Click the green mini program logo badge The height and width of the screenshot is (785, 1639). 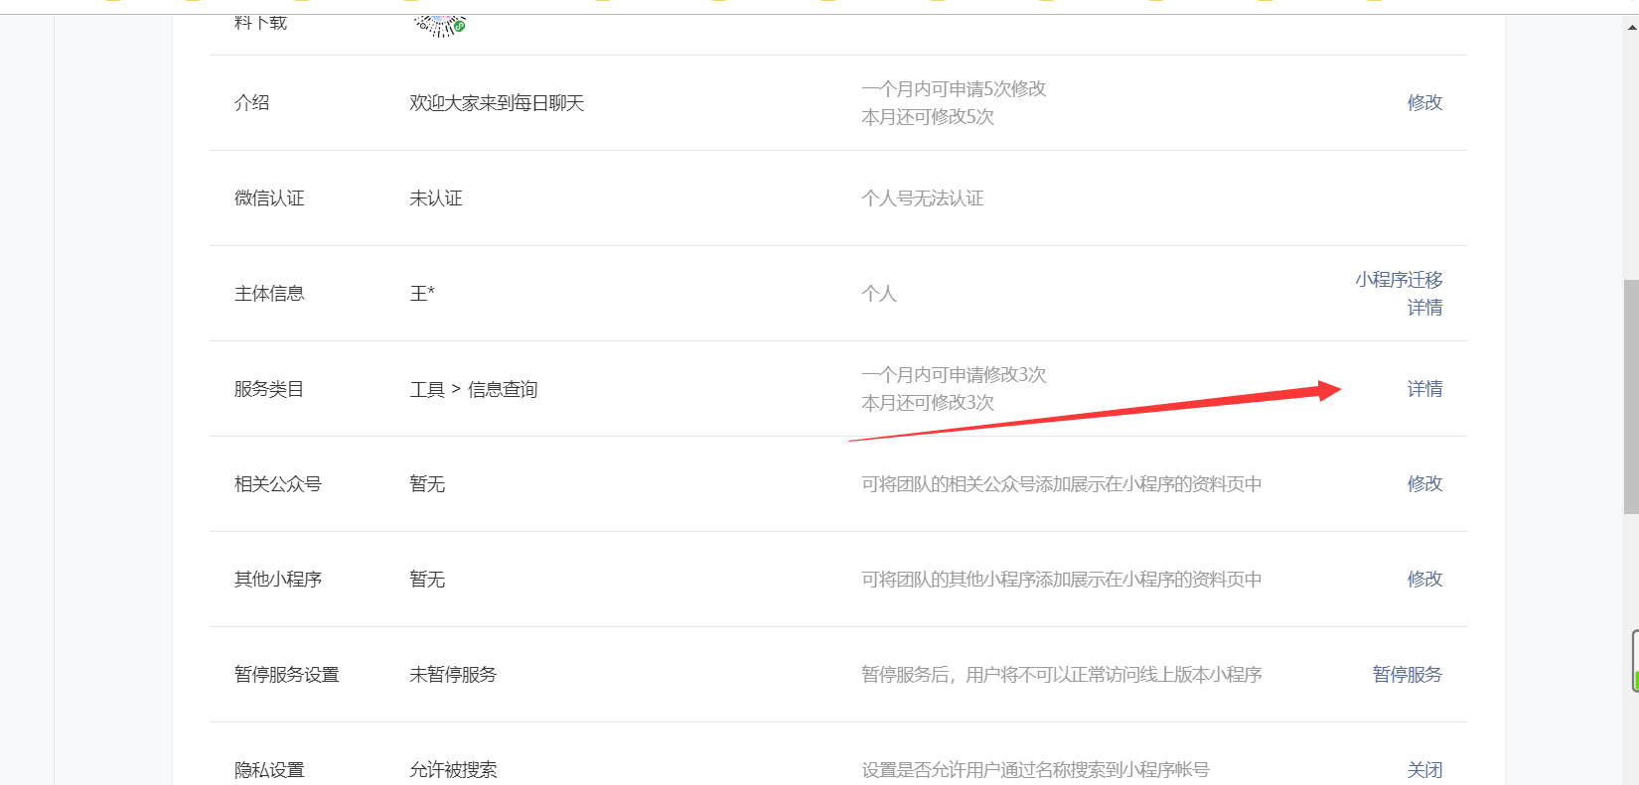click(x=460, y=26)
